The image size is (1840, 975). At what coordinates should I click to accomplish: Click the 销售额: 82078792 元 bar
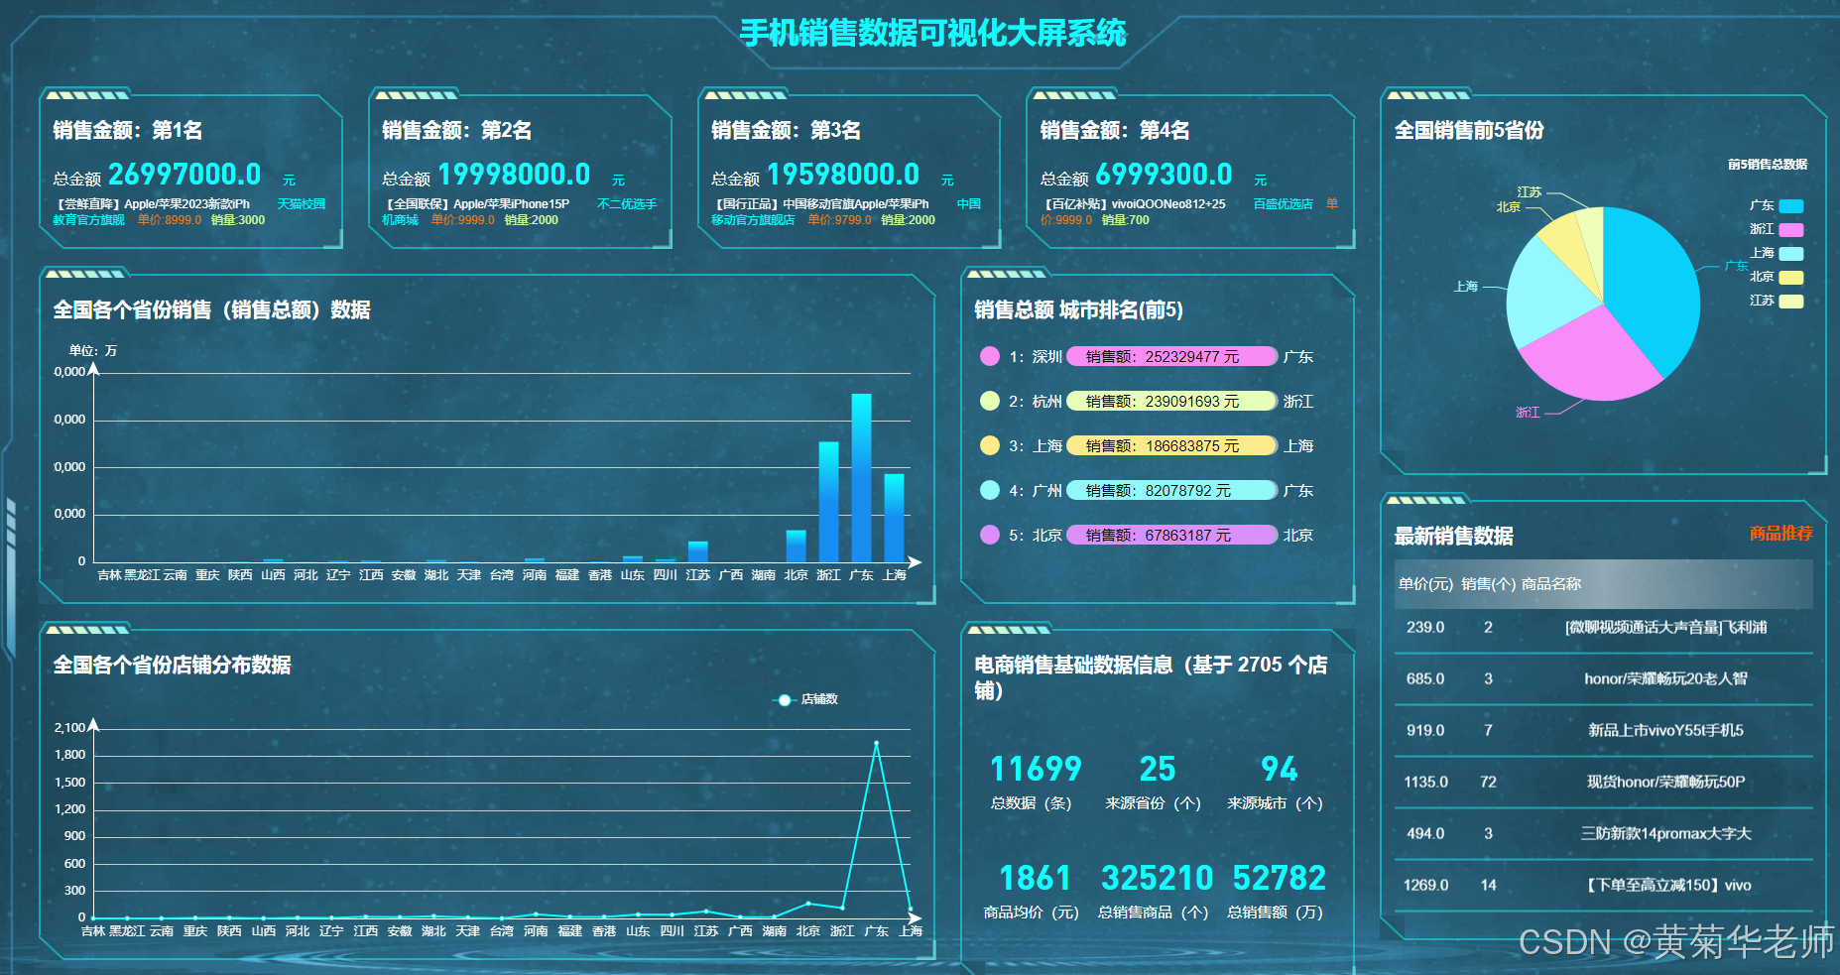click(1171, 490)
